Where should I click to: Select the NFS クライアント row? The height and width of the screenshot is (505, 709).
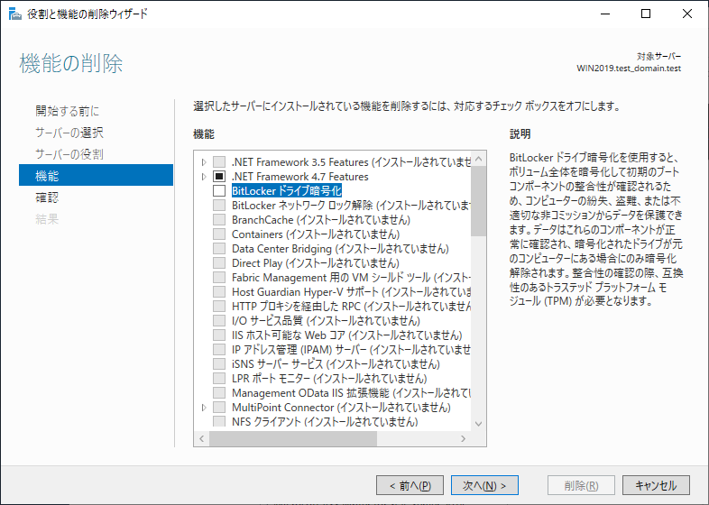(x=325, y=422)
